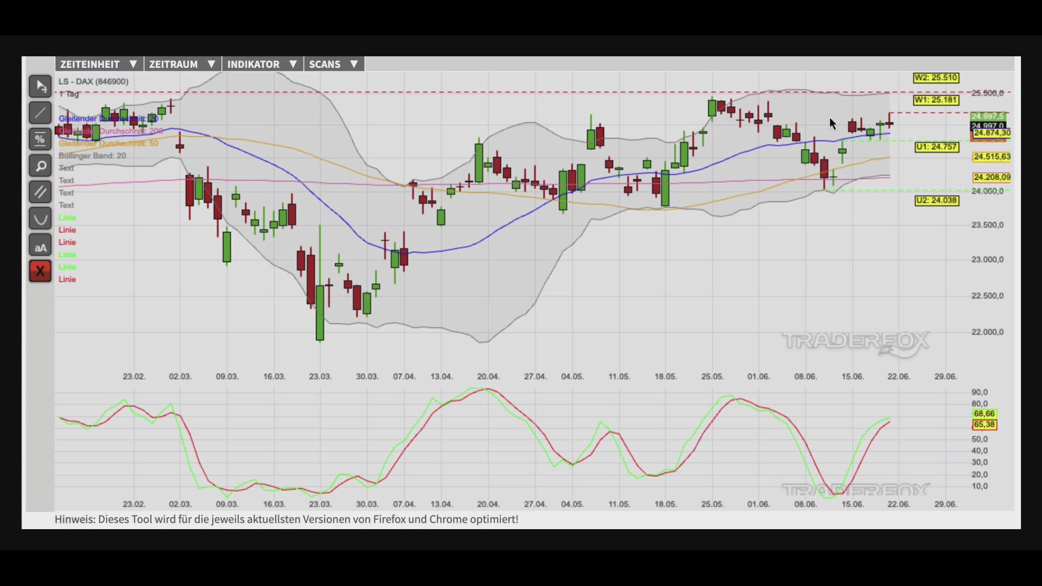Activate the magnifier zoom tool

pyautogui.click(x=40, y=166)
